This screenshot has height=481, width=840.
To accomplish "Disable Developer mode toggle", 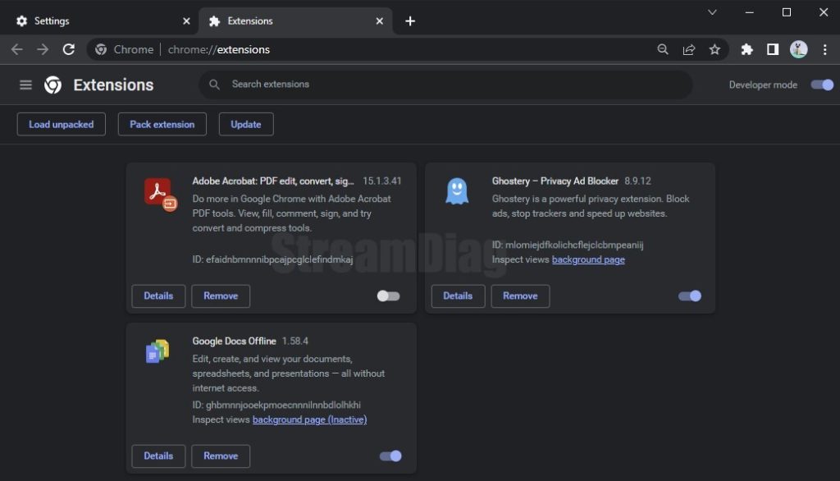I will click(822, 85).
